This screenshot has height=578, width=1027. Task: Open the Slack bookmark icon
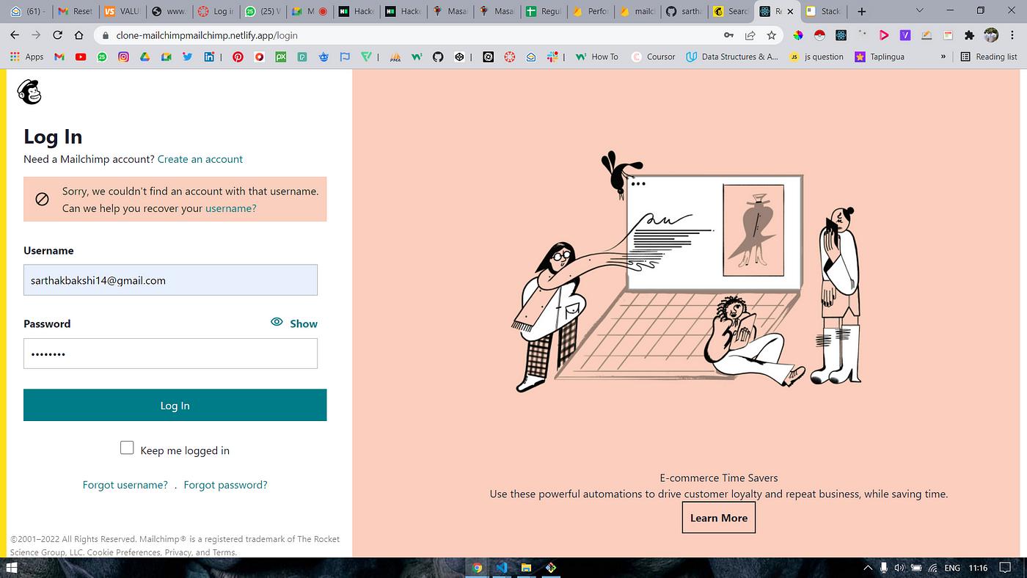552,56
